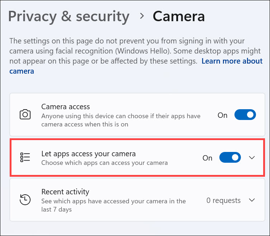Screen dimensions: 270x236
Task: Click the breadcrumb arrow before Camera
Action: pos(142,16)
